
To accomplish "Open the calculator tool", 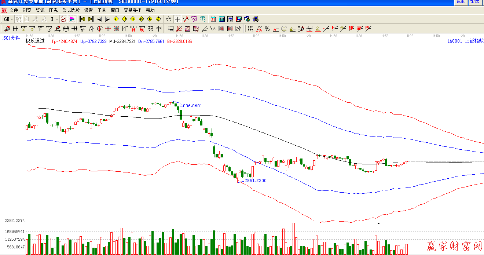I will [x=222, y=19].
